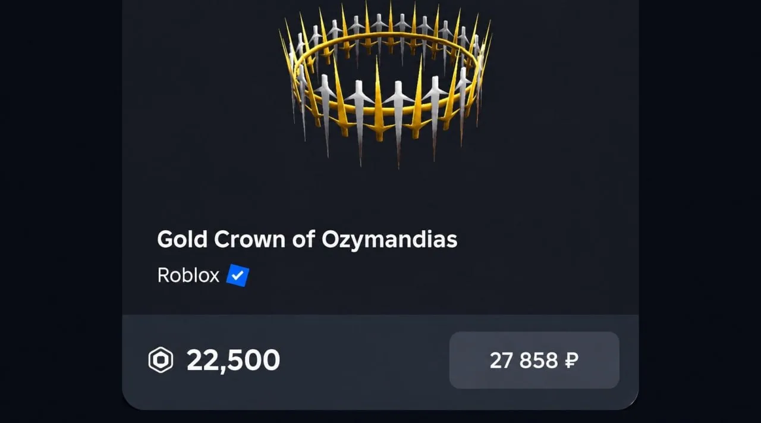Click the Robux hexagon currency icon
This screenshot has height=423, width=761.
[161, 361]
